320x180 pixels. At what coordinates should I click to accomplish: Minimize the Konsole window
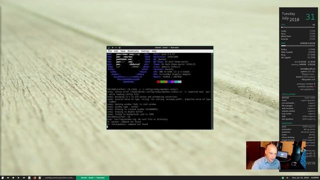(116, 47)
